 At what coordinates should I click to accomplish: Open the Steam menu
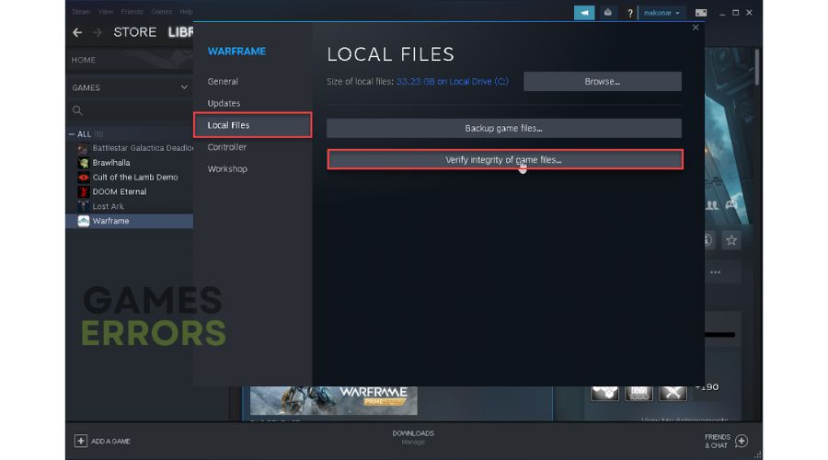(x=81, y=12)
